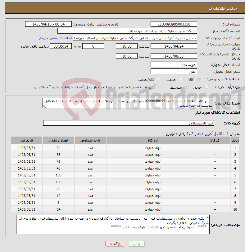This screenshot has height=252, width=245.
Task: Click the public announcement date field 1403/04/18
Action: pos(48,24)
